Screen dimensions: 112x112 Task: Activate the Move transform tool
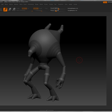coord(5,10)
